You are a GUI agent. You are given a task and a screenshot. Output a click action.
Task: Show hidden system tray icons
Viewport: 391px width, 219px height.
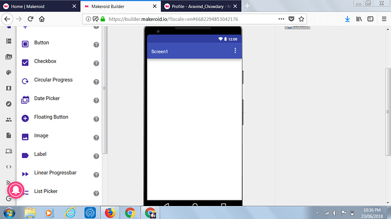[317, 213]
